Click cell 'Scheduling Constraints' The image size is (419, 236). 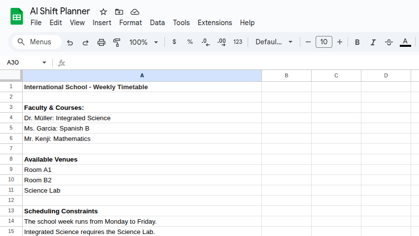pos(142,211)
